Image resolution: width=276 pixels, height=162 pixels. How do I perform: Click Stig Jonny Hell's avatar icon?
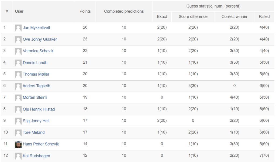pyautogui.click(x=18, y=121)
